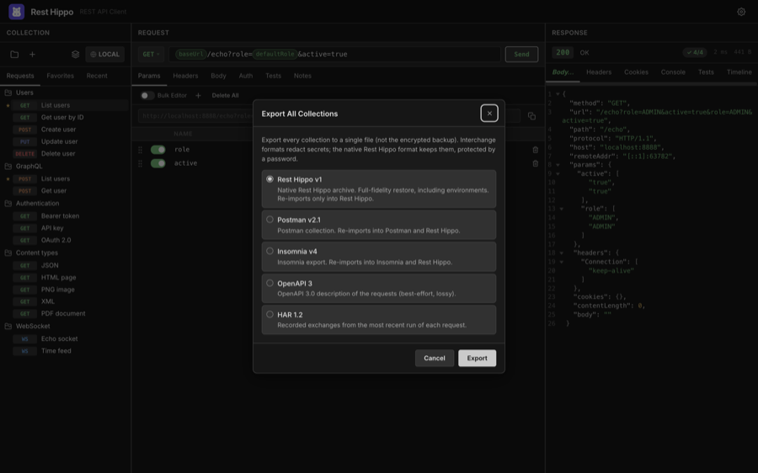This screenshot has height=473, width=758.
Task: Click the new folder icon in Collection
Action: point(14,55)
